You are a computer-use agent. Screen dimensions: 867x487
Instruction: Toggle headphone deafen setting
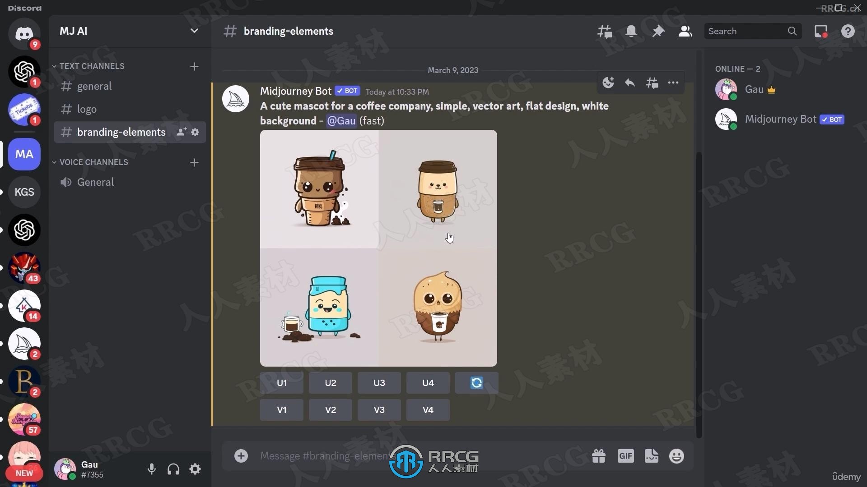(x=173, y=469)
